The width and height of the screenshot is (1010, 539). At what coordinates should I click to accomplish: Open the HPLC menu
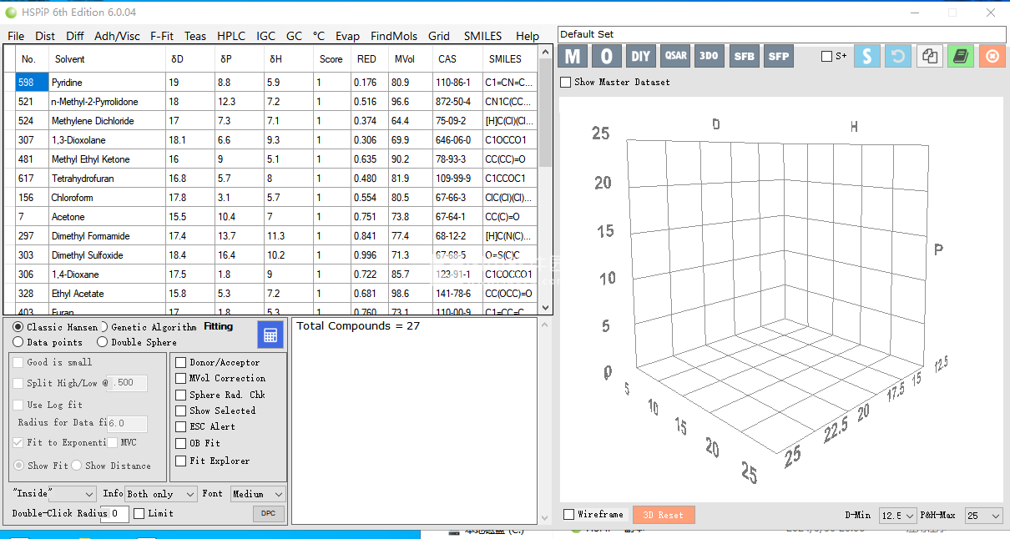(x=231, y=36)
